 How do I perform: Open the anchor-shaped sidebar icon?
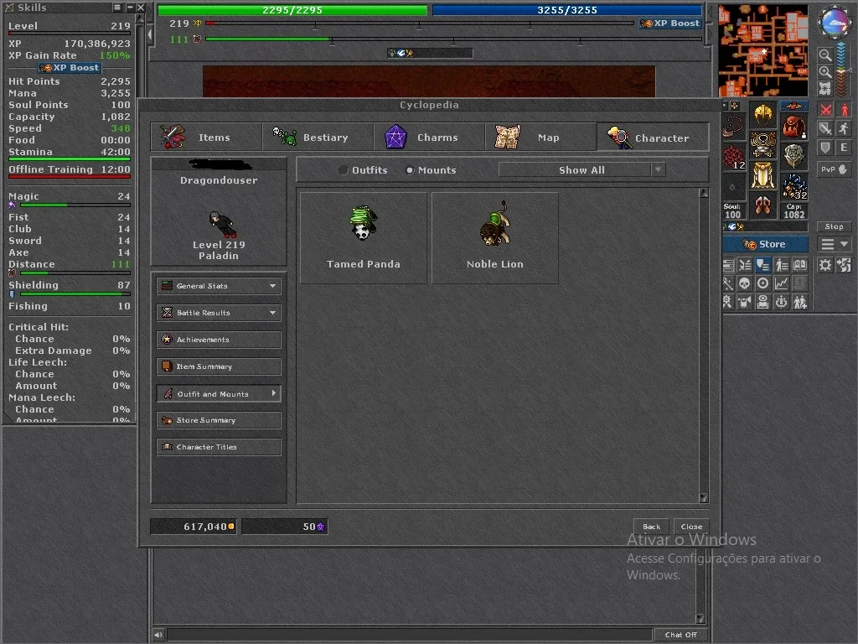click(x=782, y=302)
